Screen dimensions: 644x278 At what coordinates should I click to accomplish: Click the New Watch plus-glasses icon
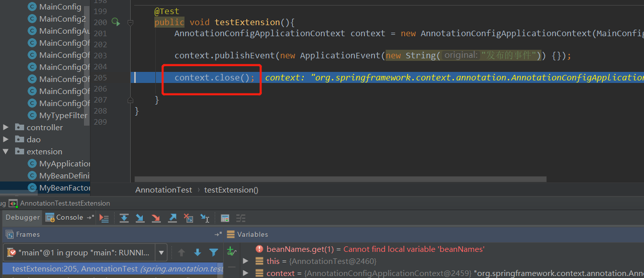coord(231,251)
